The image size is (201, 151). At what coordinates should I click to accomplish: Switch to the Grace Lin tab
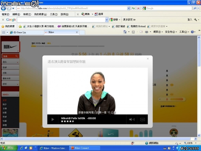(26, 32)
